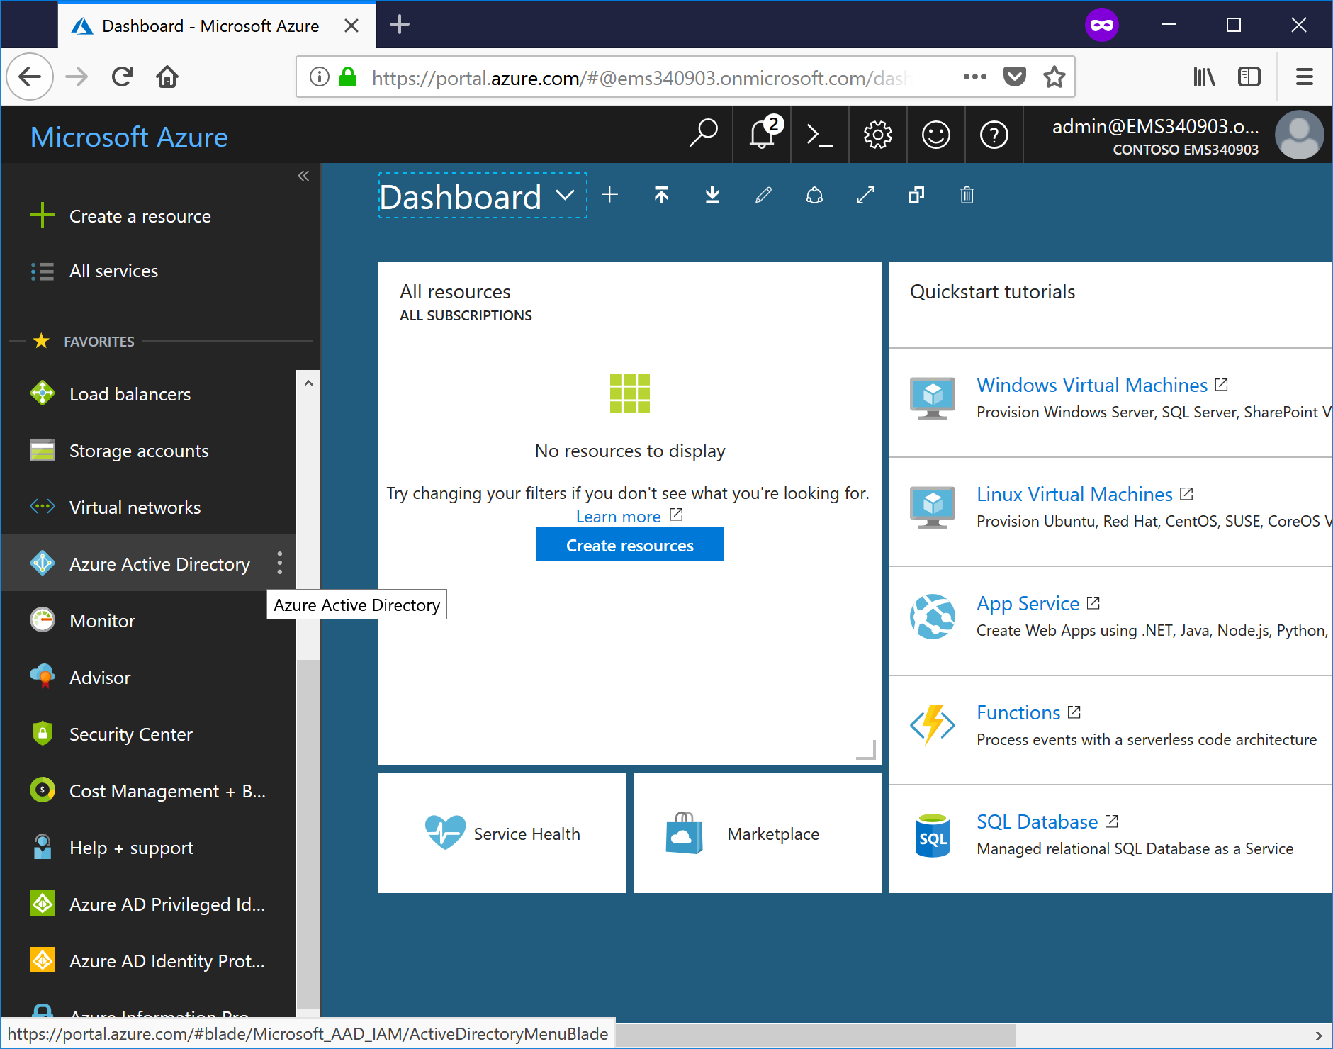
Task: Open Monitor from favorites
Action: (x=149, y=620)
